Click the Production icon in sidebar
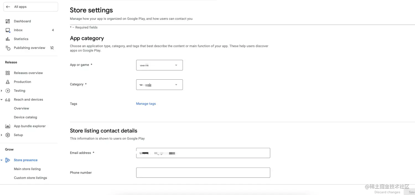The width and height of the screenshot is (415, 195). [x=8, y=82]
